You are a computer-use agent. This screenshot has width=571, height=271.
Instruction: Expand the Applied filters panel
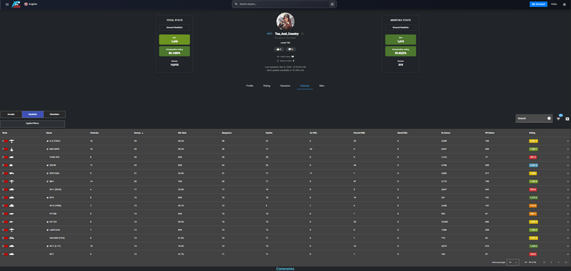pyautogui.click(x=33, y=124)
